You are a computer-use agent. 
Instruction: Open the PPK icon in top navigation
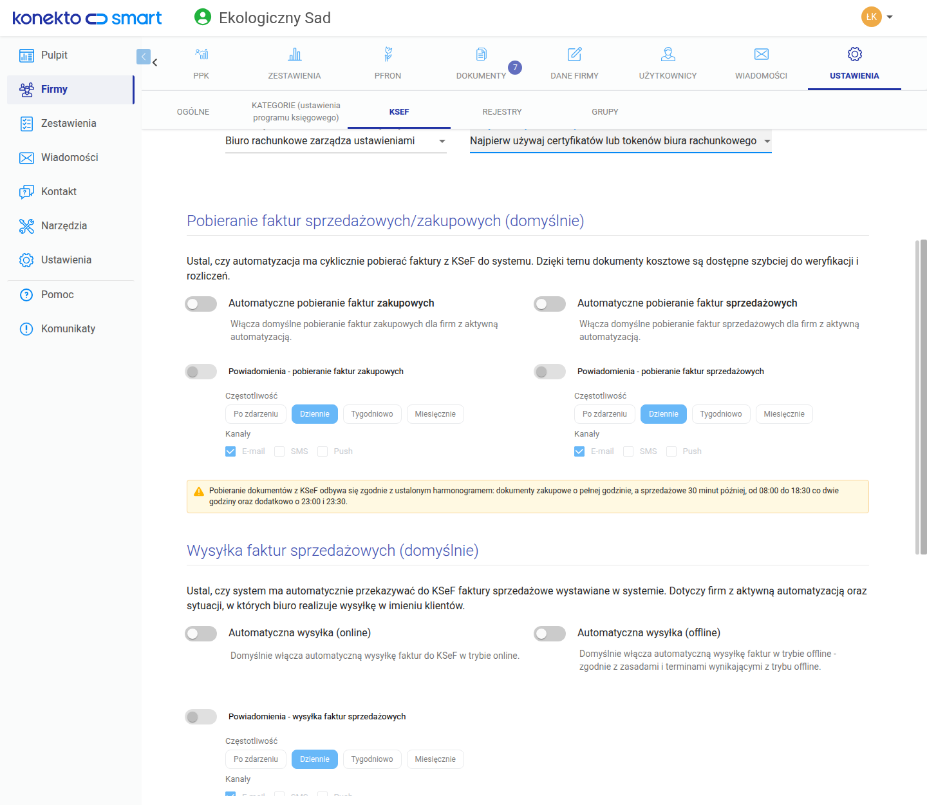coord(201,54)
